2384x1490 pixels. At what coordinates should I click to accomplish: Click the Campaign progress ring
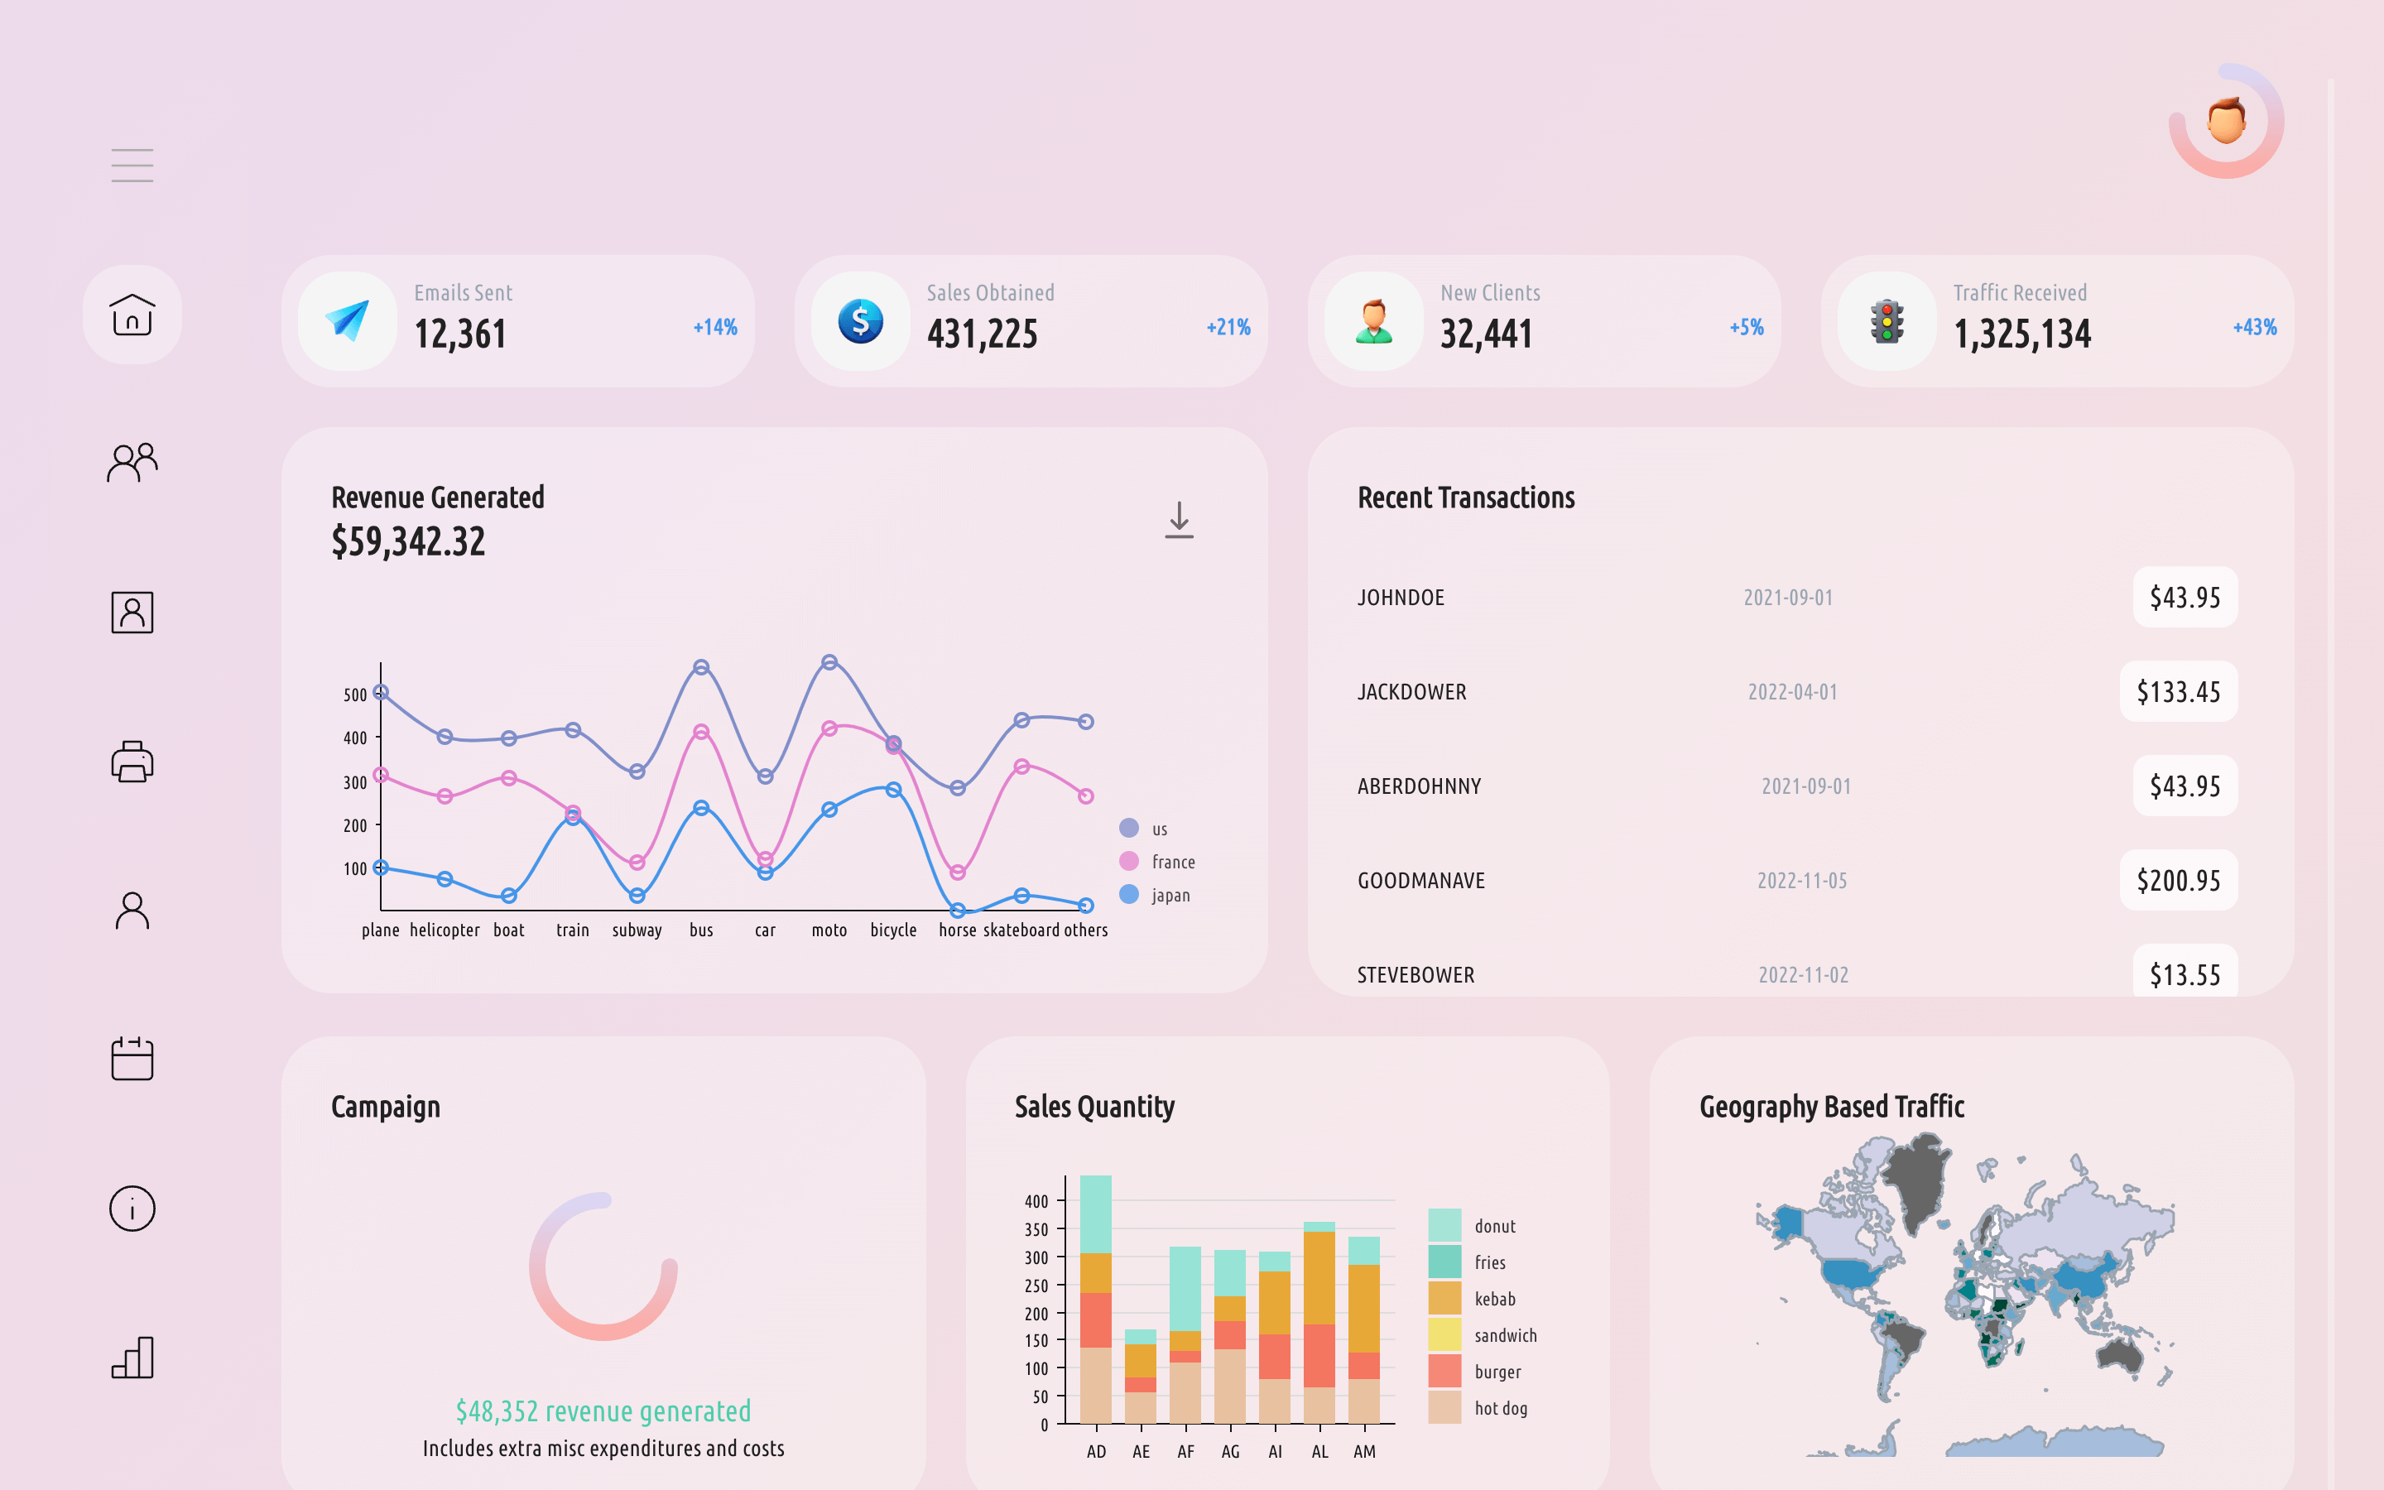[x=603, y=1266]
